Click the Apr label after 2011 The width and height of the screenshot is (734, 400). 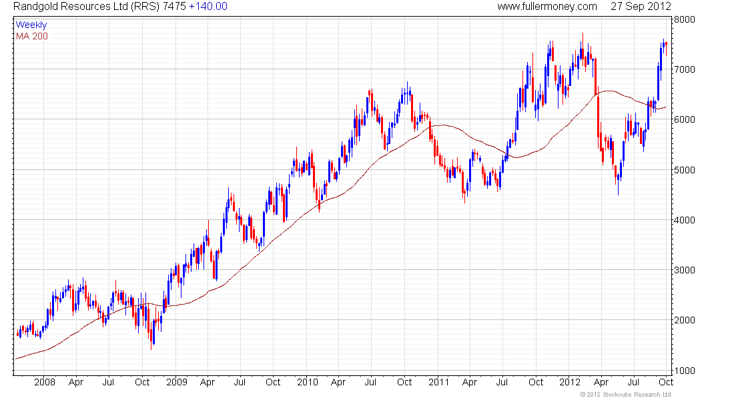470,382
